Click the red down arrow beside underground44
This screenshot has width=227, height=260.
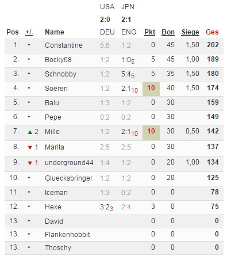coord(30,163)
